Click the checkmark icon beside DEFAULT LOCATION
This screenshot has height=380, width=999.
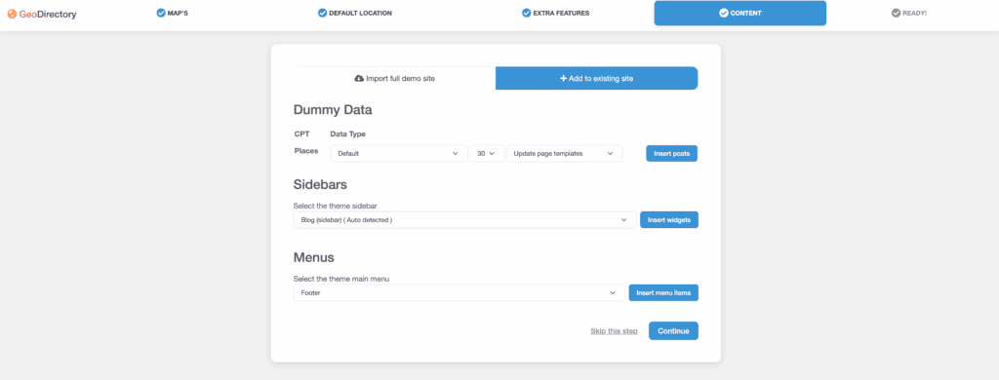click(x=322, y=13)
